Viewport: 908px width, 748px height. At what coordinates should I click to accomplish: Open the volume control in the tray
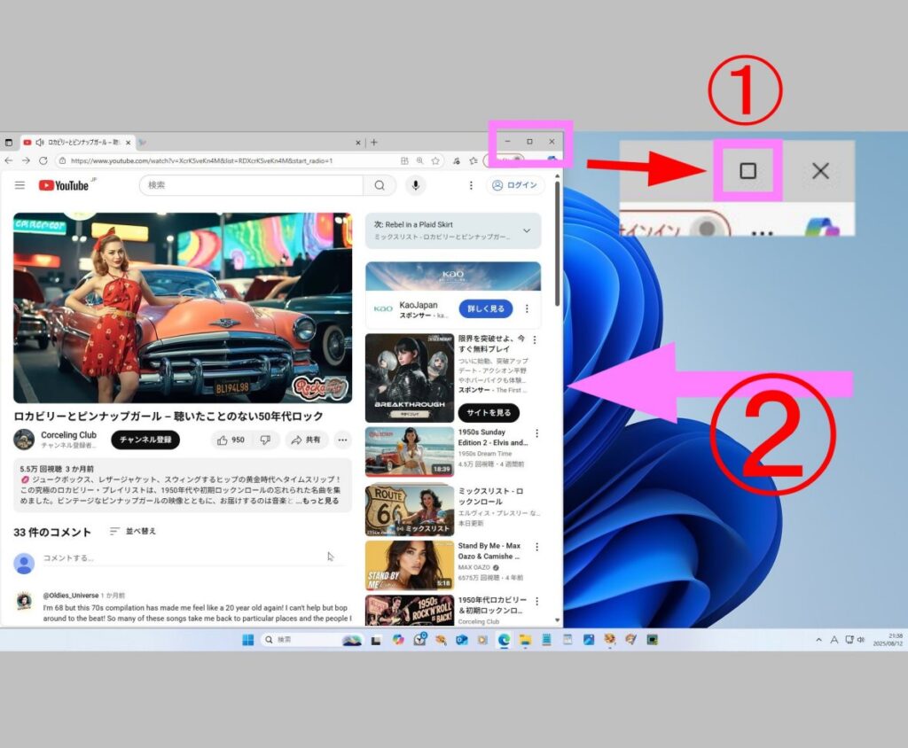point(860,640)
